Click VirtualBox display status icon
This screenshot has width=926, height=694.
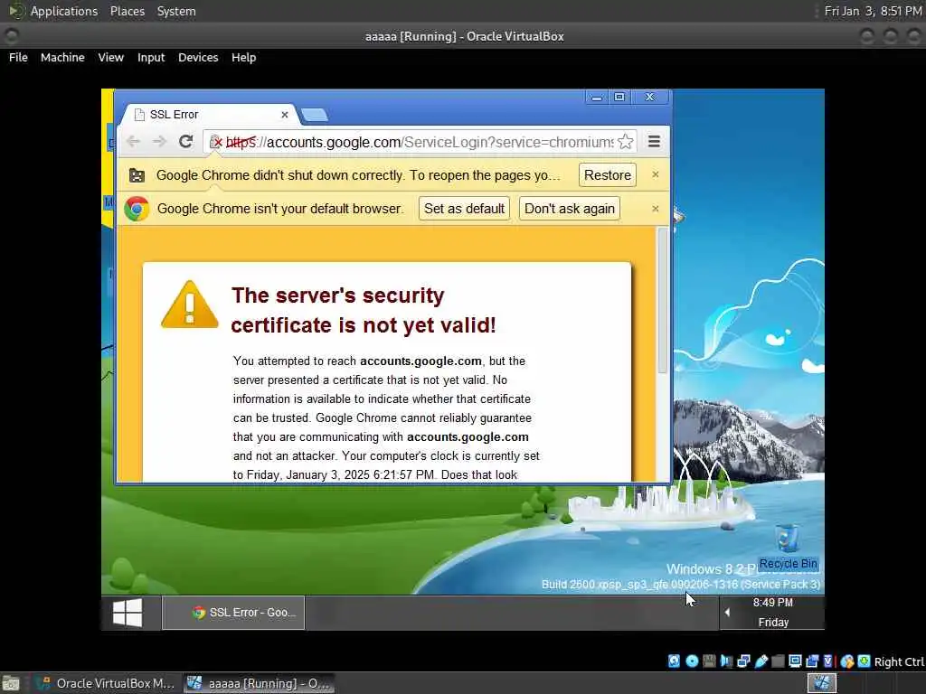[795, 661]
